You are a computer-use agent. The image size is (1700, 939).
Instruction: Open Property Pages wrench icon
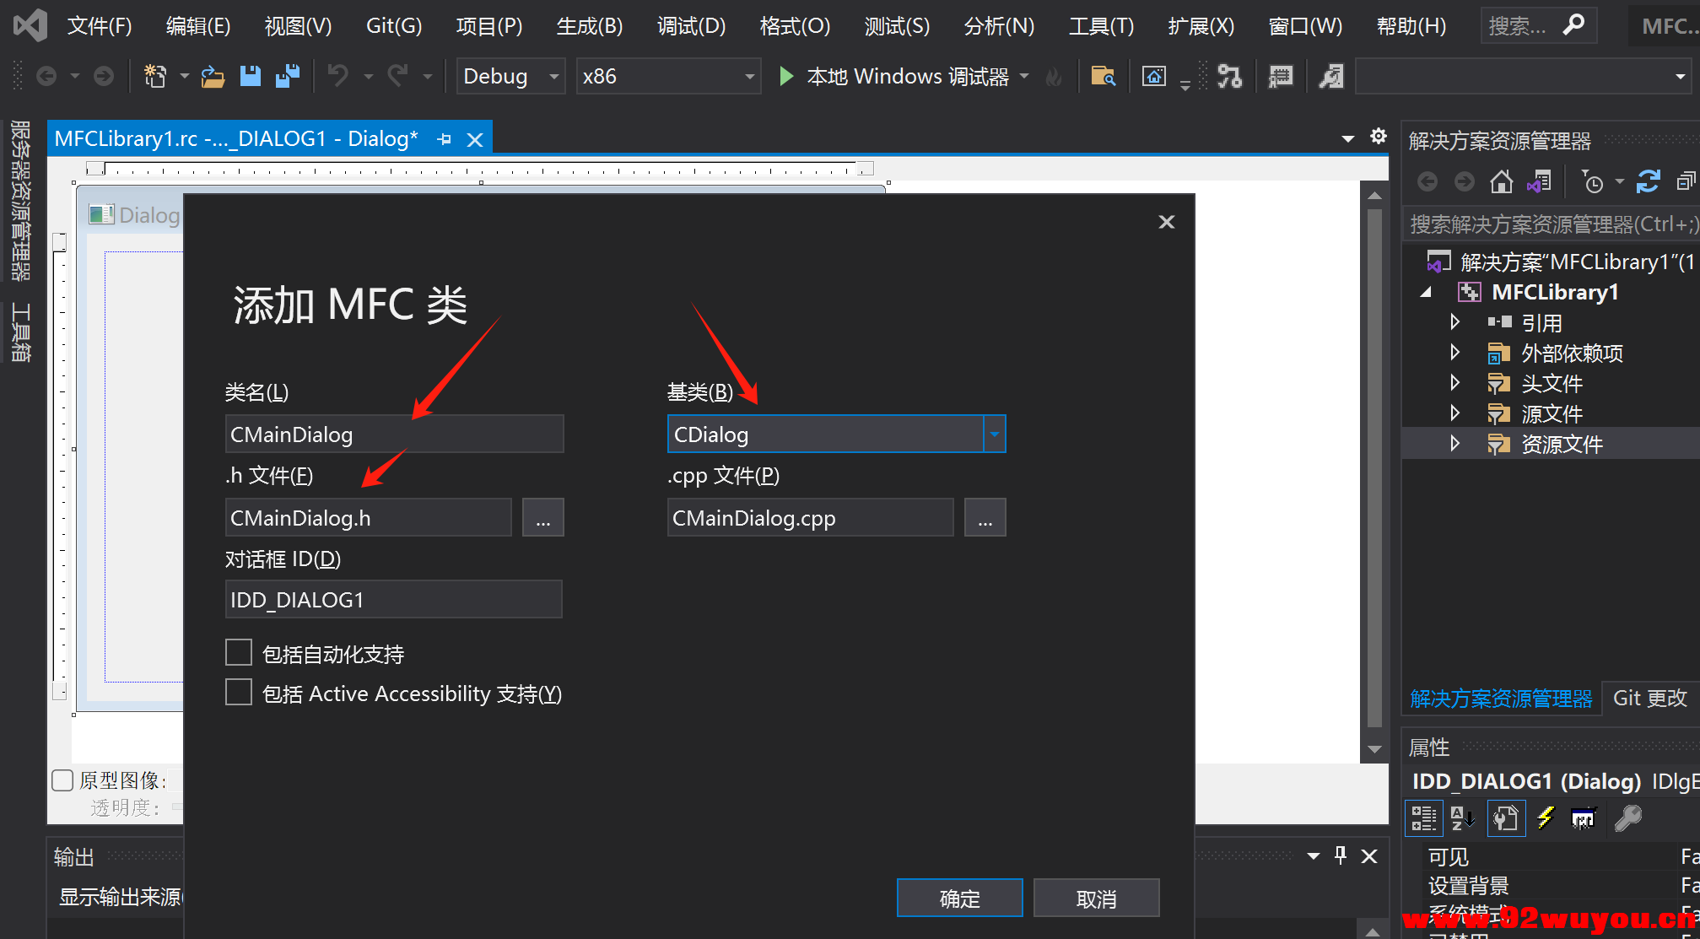point(1627,818)
